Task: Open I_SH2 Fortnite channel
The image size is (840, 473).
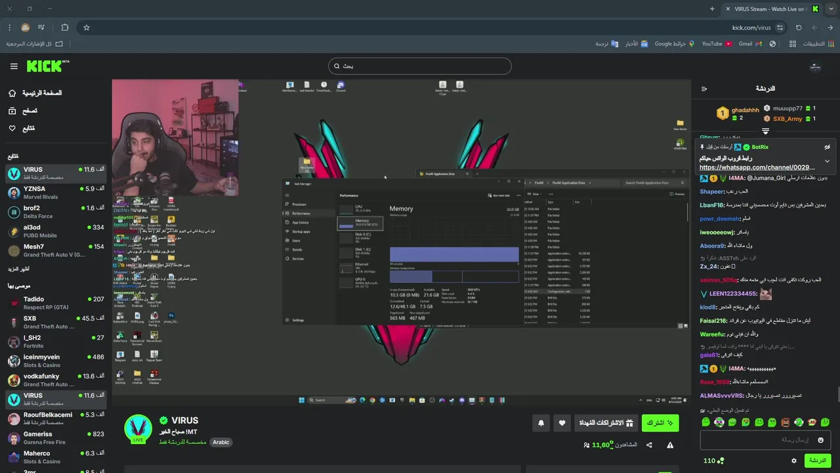Action: point(56,342)
